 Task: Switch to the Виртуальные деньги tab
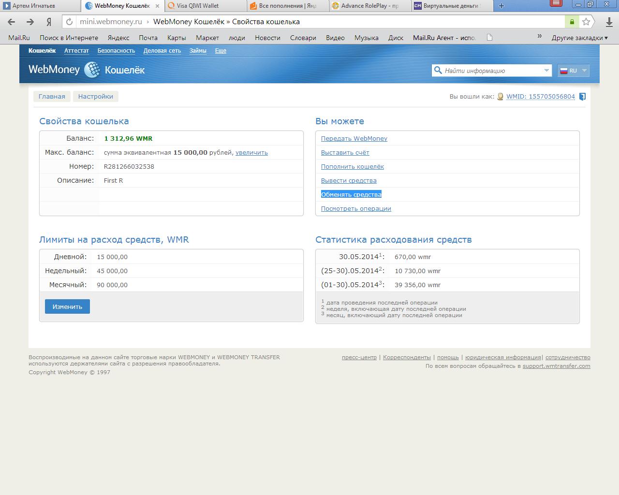click(453, 6)
